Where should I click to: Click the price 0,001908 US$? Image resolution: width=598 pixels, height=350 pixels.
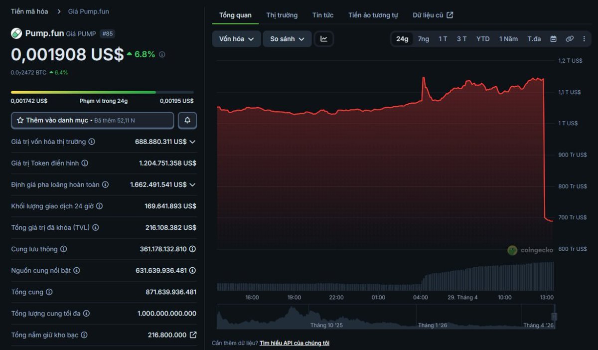click(67, 54)
